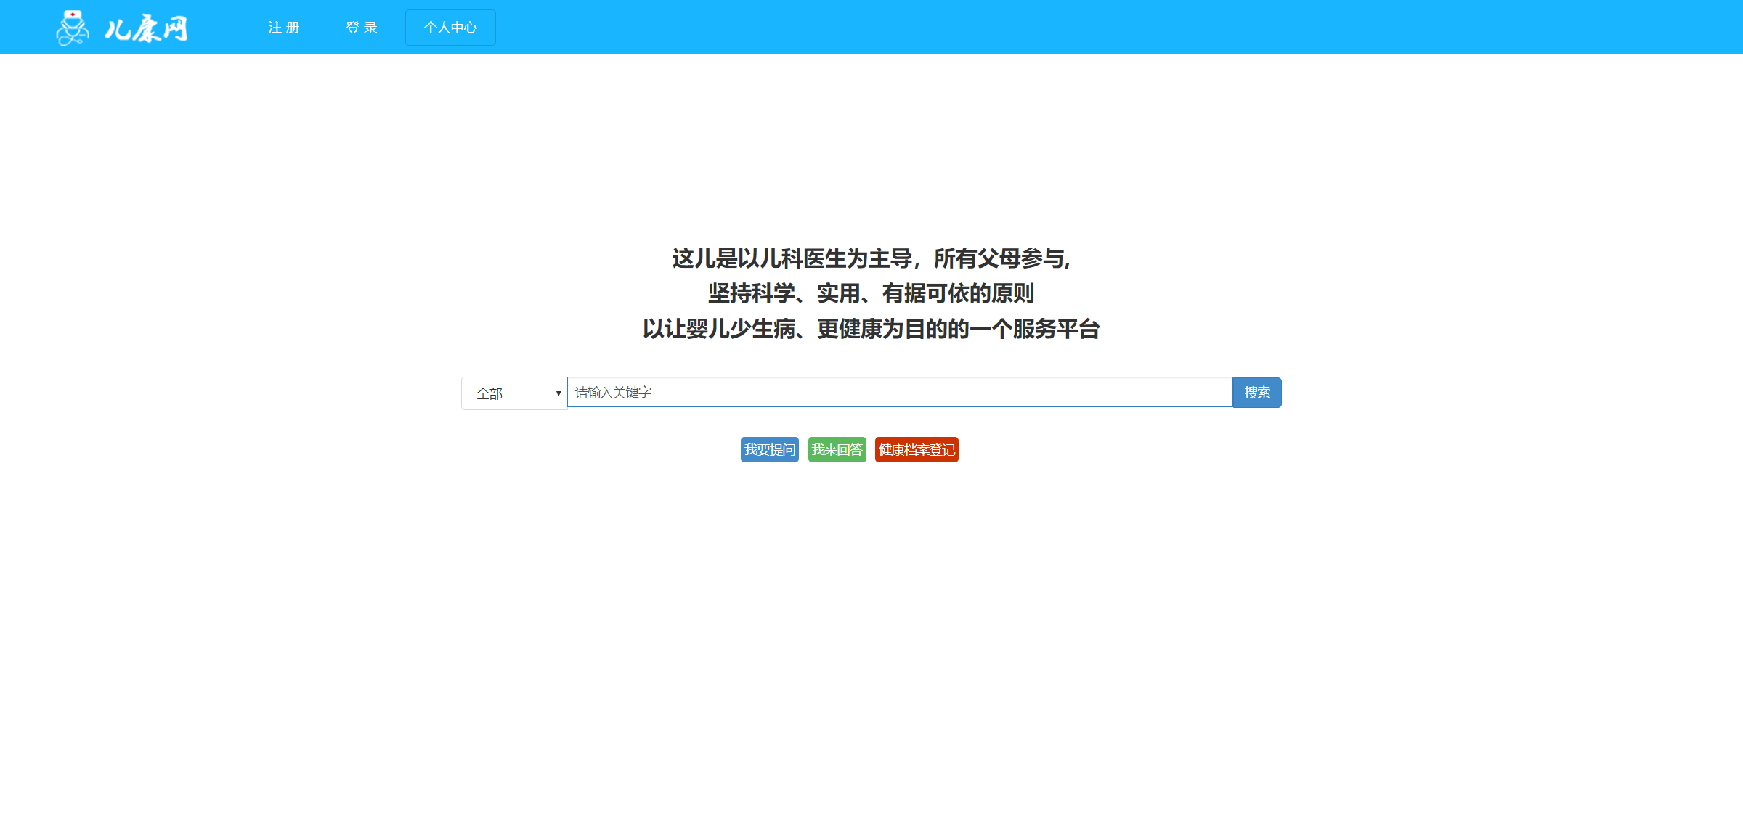Click inside the 个人中心 bordered box
This screenshot has height=826, width=1743.
[450, 27]
